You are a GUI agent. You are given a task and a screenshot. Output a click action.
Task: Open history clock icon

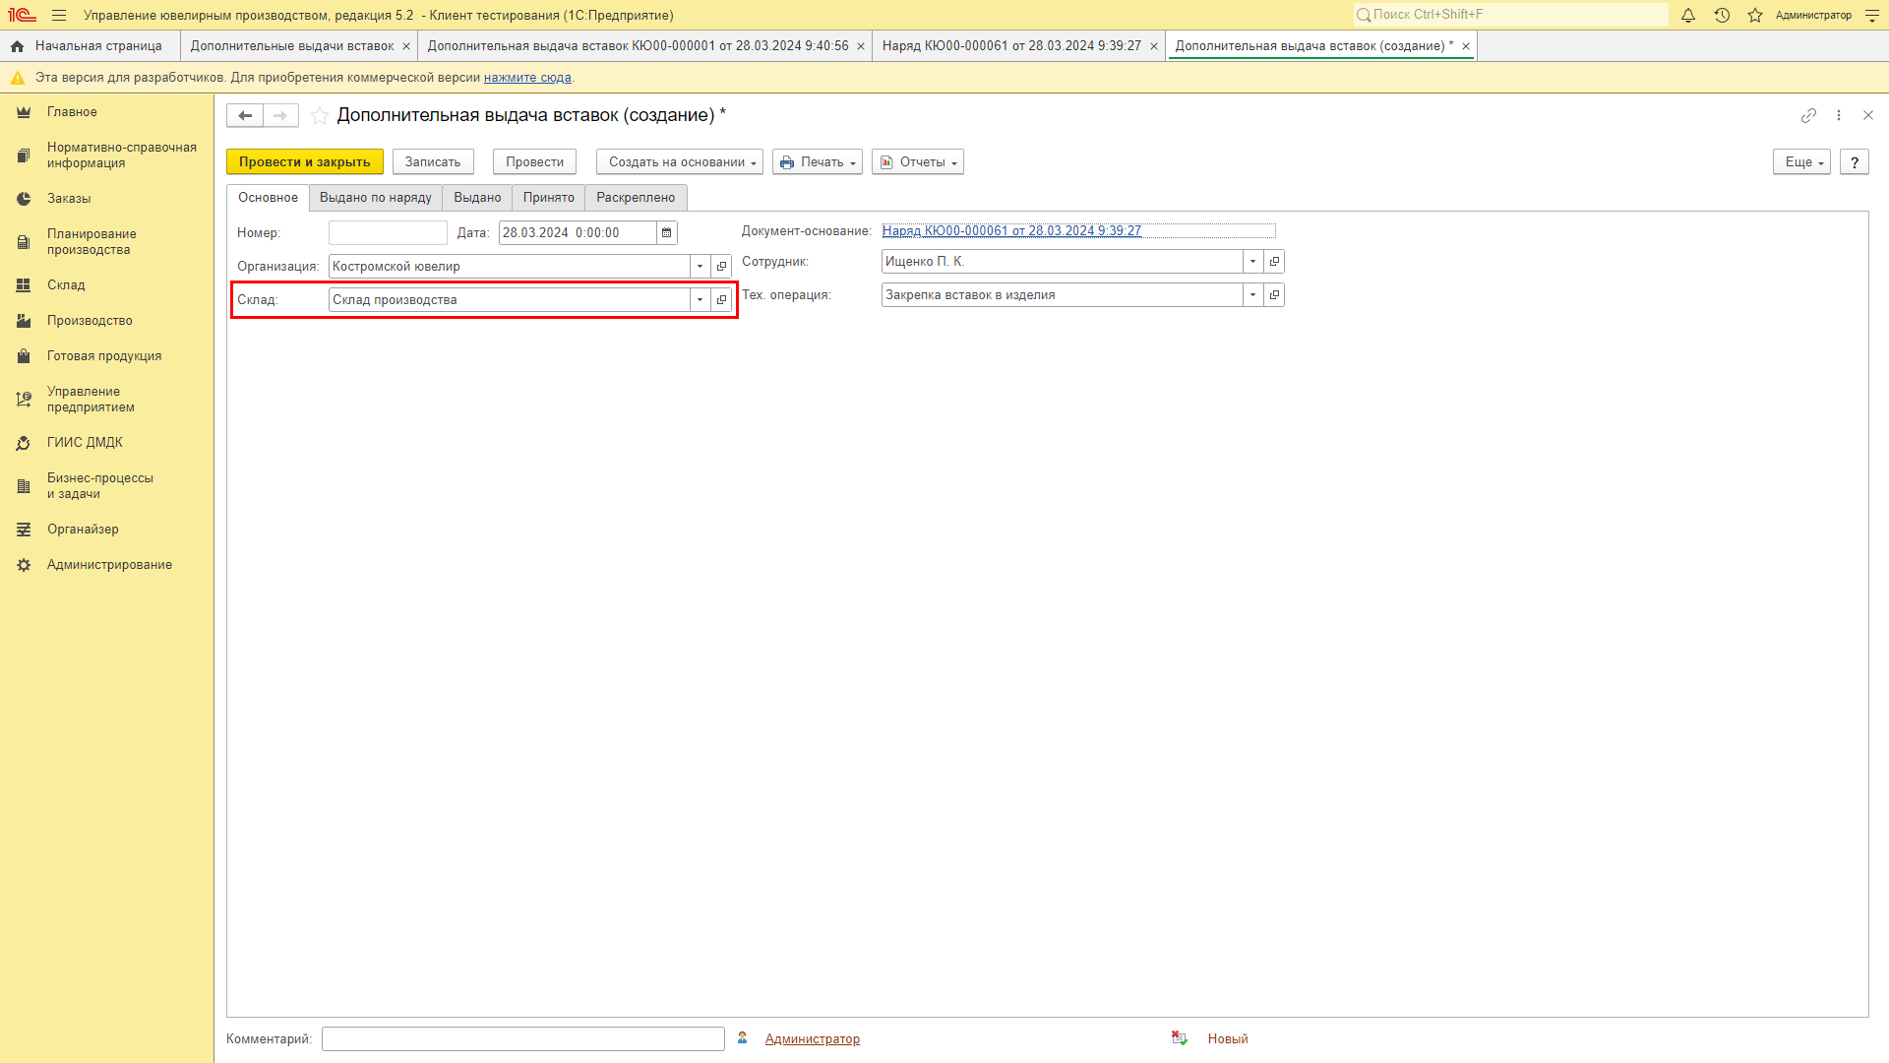pyautogui.click(x=1722, y=16)
